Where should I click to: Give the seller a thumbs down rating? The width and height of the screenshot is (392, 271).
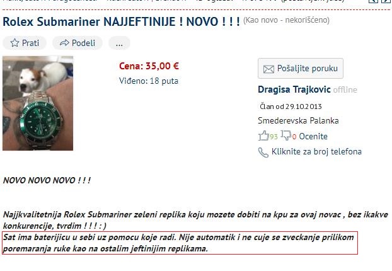[x=285, y=135]
